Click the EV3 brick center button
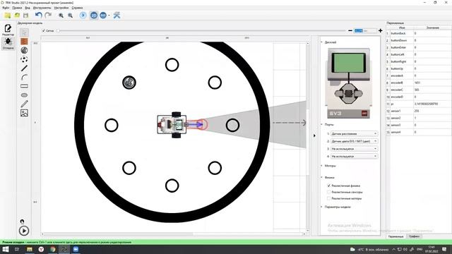This screenshot has height=254, width=452. (348, 93)
